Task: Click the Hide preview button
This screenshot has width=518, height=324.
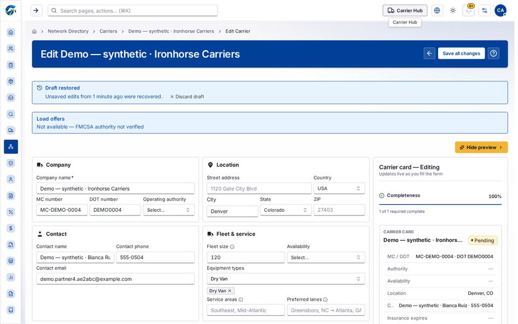Action: [x=481, y=147]
